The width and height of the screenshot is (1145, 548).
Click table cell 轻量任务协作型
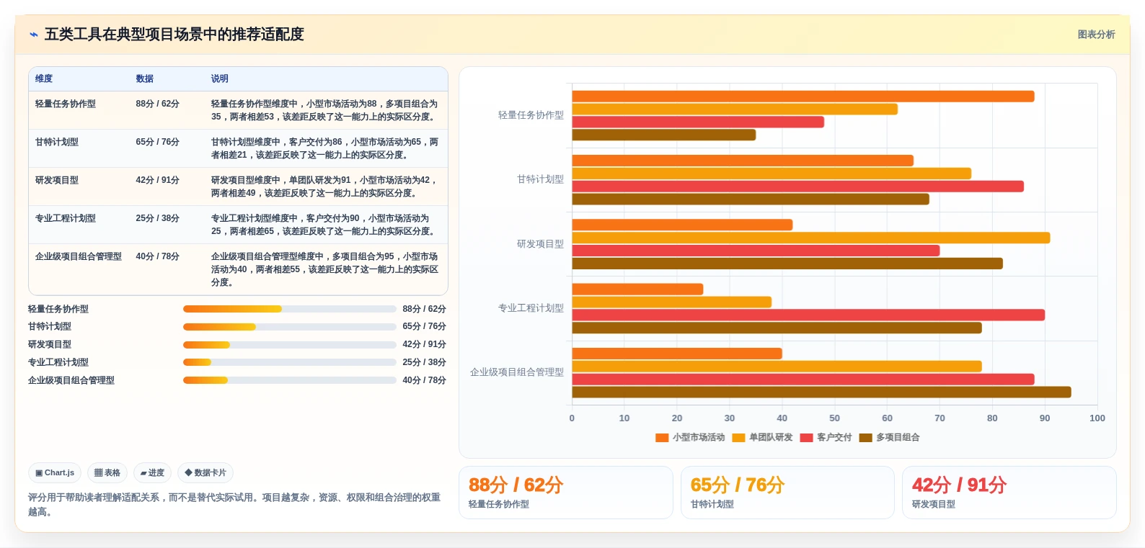coord(66,104)
